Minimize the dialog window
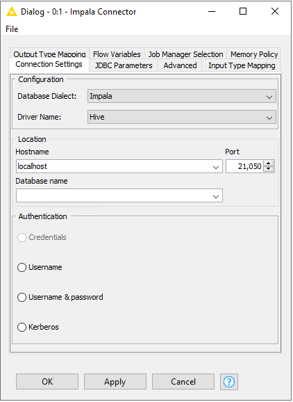Image resolution: width=293 pixels, height=402 pixels. [x=212, y=12]
